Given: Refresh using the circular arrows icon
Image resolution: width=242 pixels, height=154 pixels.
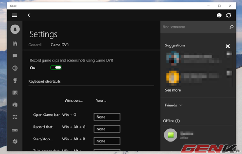Looking at the screenshot, I should pos(228,15).
